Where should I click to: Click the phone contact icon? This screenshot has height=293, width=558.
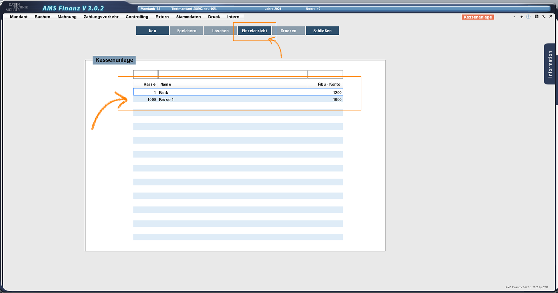[544, 17]
